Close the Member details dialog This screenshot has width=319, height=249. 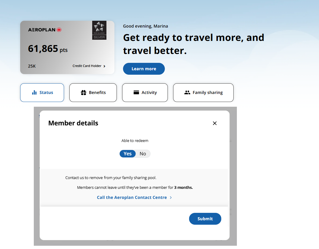pyautogui.click(x=215, y=123)
